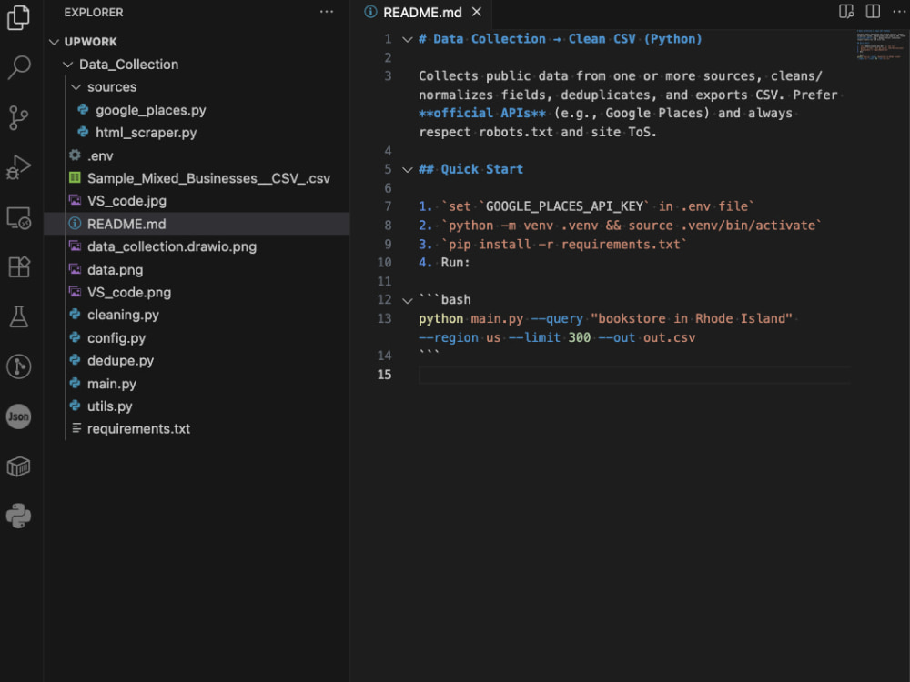Image resolution: width=910 pixels, height=682 pixels.
Task: Place cursor on empty line 15
Action: pos(634,375)
